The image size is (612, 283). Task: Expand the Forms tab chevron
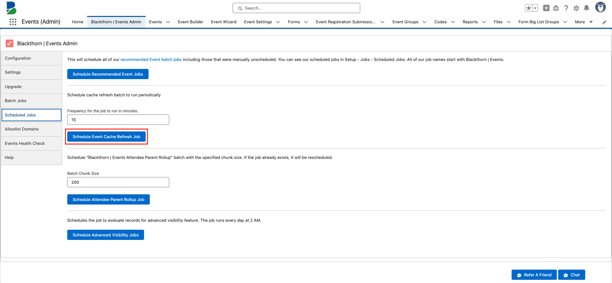[x=306, y=22]
